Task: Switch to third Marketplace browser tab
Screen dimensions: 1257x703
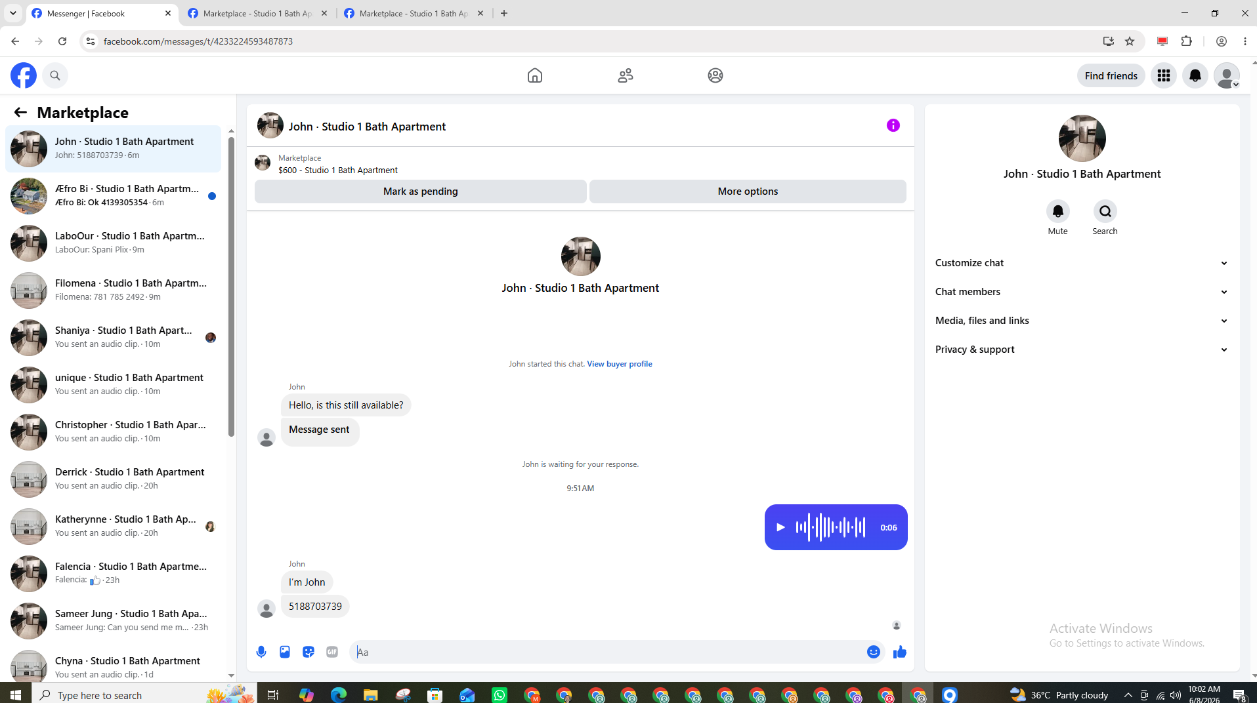Action: pos(414,13)
